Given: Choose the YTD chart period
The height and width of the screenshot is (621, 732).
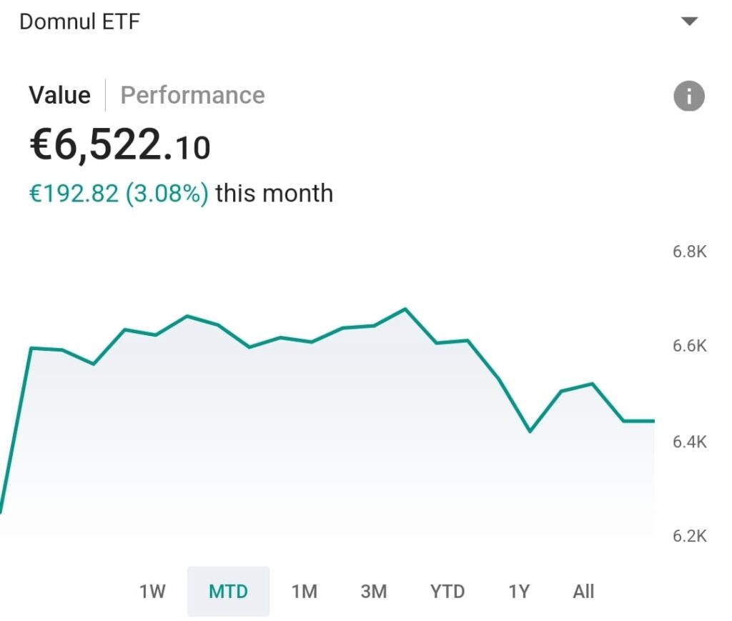Looking at the screenshot, I should [447, 592].
